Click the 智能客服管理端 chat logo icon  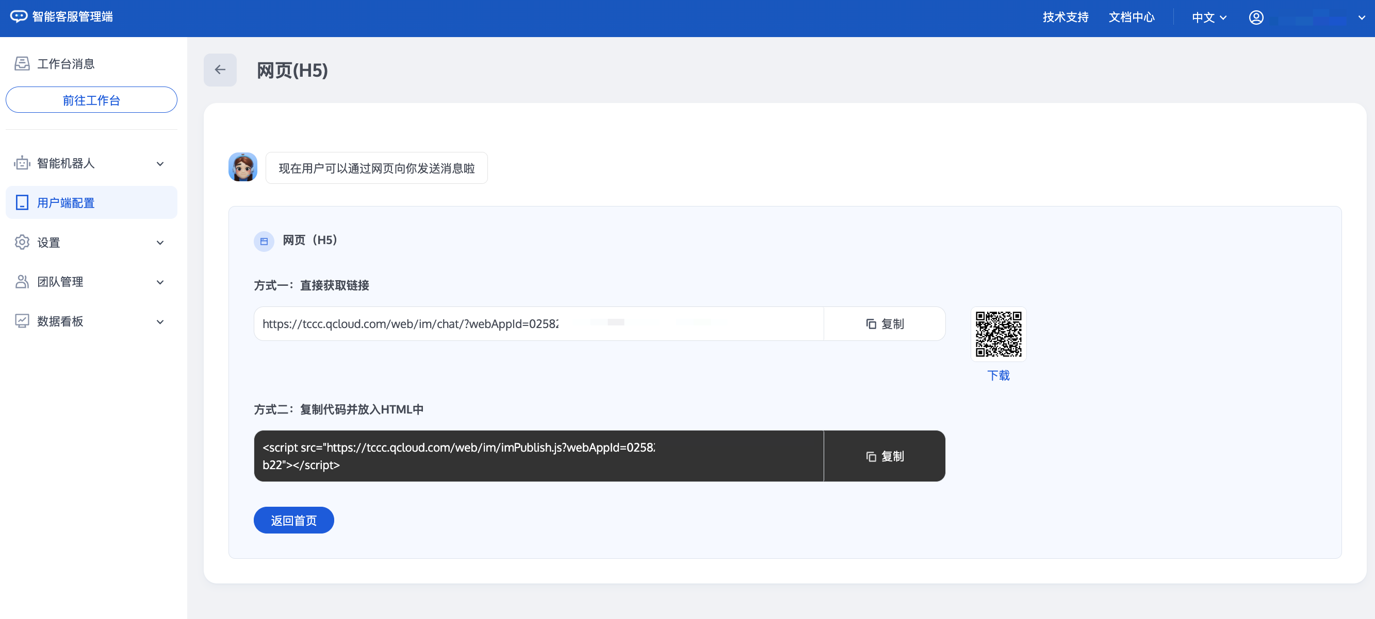(x=19, y=16)
